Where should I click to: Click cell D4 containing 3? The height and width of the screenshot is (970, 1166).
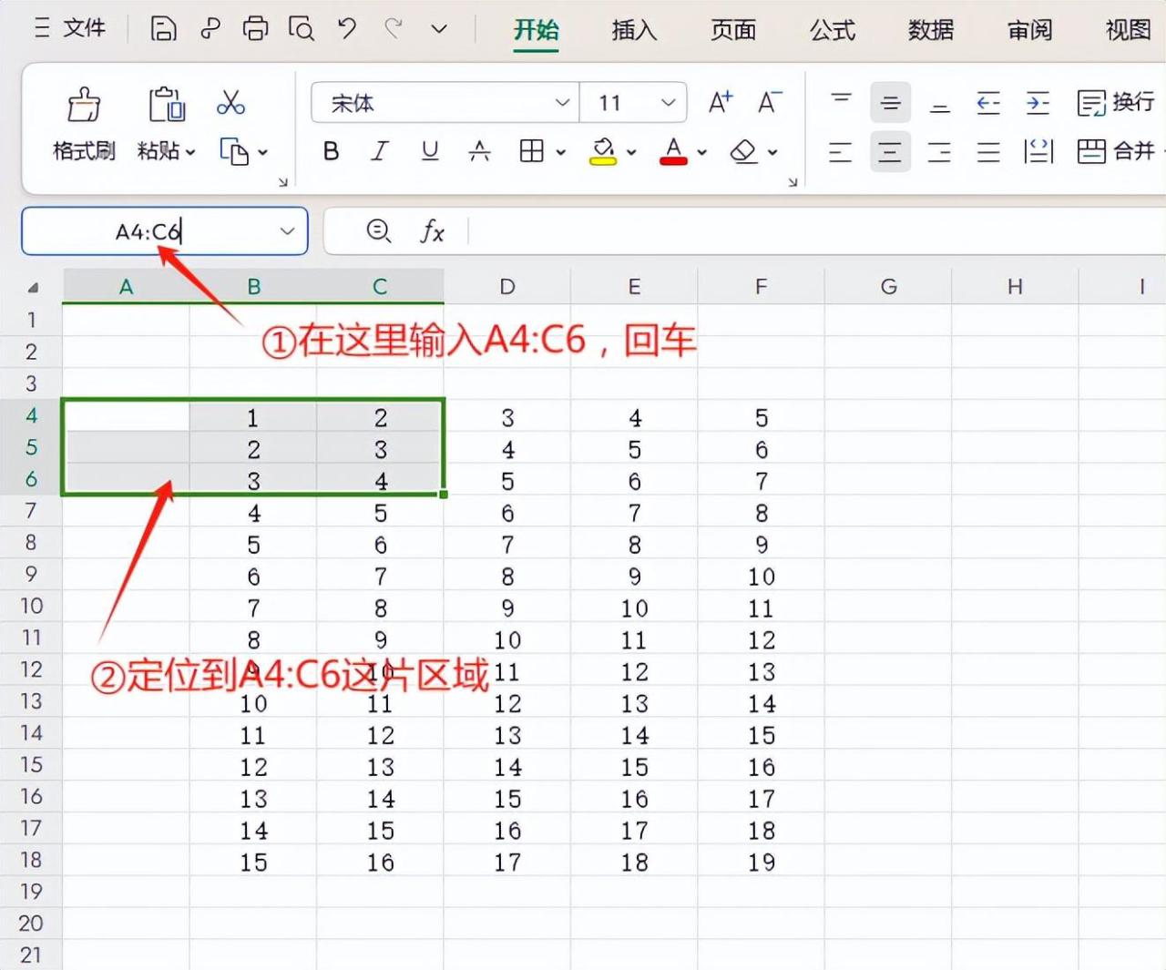click(x=507, y=417)
